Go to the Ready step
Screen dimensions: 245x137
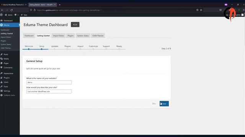[x=119, y=46]
